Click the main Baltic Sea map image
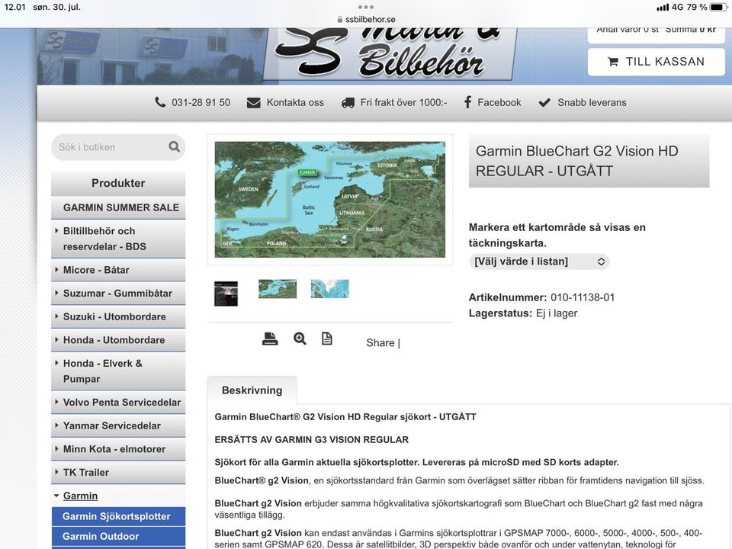Image resolution: width=732 pixels, height=549 pixels. (330, 199)
